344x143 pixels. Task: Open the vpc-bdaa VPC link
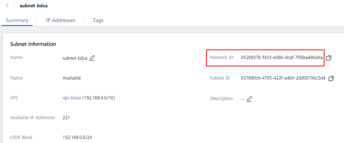[72, 98]
